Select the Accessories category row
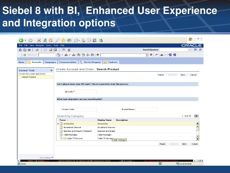 click(126, 124)
